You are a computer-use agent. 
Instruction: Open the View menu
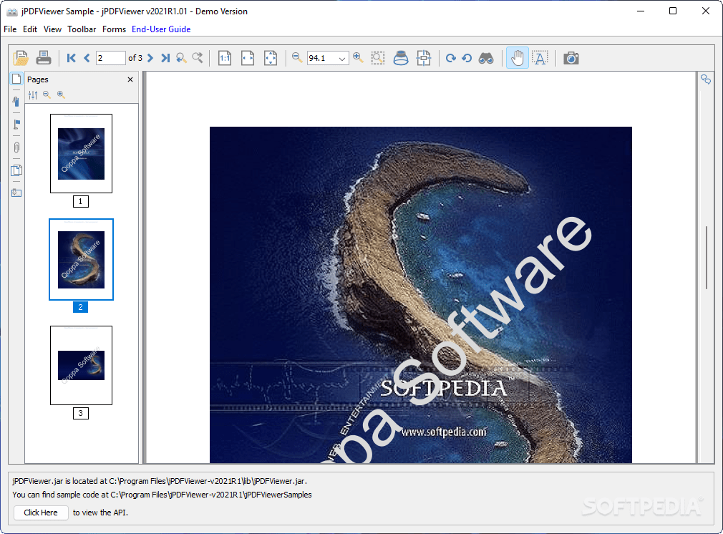tap(52, 29)
